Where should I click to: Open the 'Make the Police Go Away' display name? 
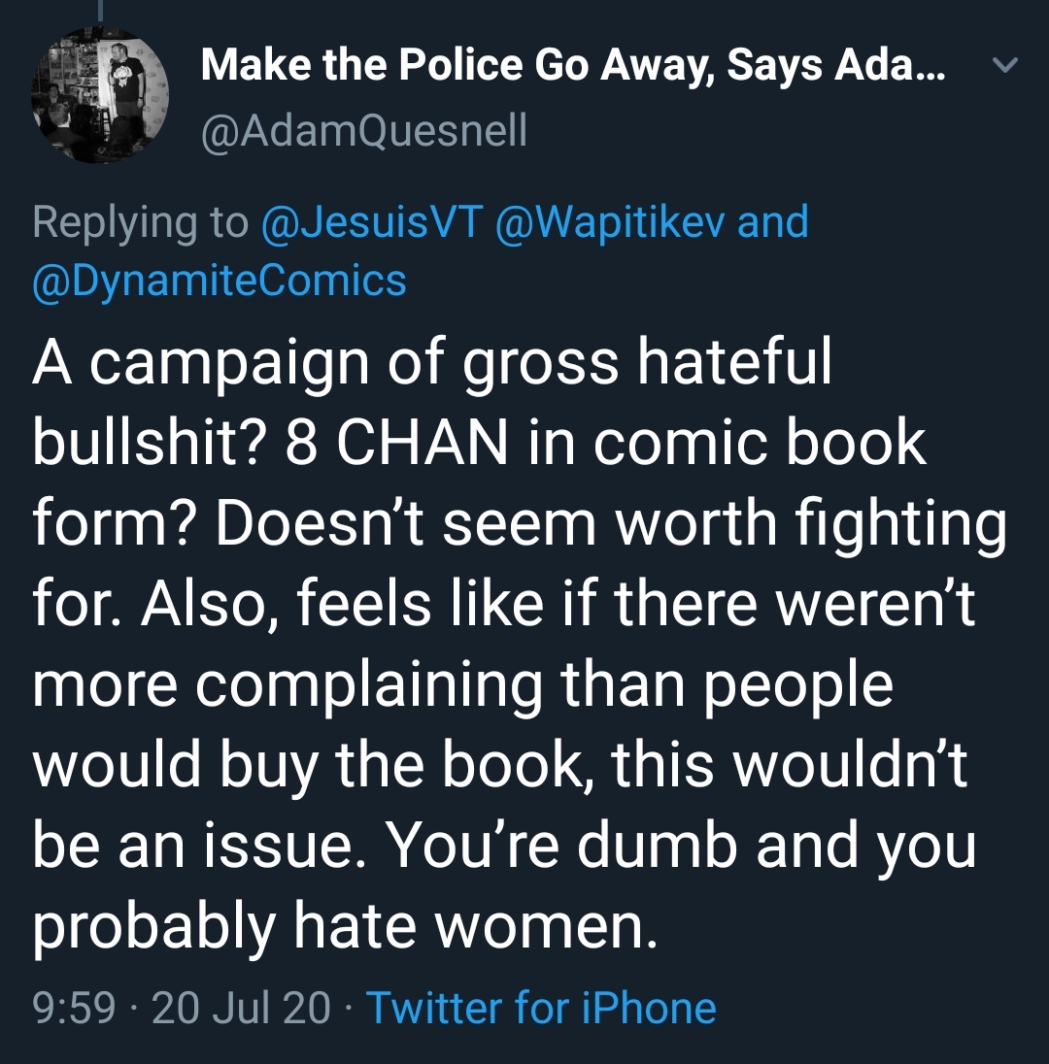click(572, 66)
